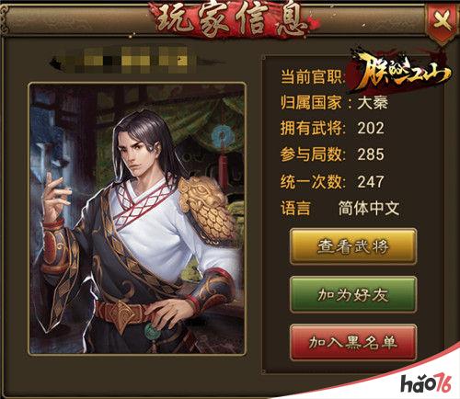Click the 朕的江山 game logo
This screenshot has width=460, height=399.
tap(400, 72)
